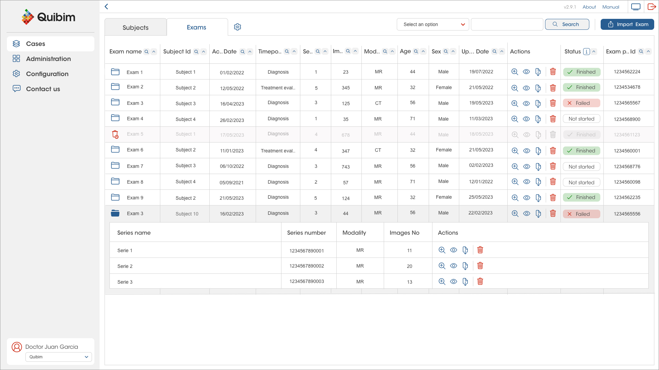
Task: Open the Manual from the top menu
Action: 611,7
